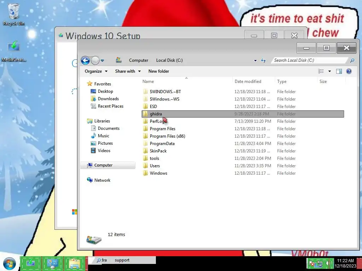Viewport: 362px width, 271px height.
Task: Open the Recycle Bin desktop icon
Action: click(x=14, y=14)
